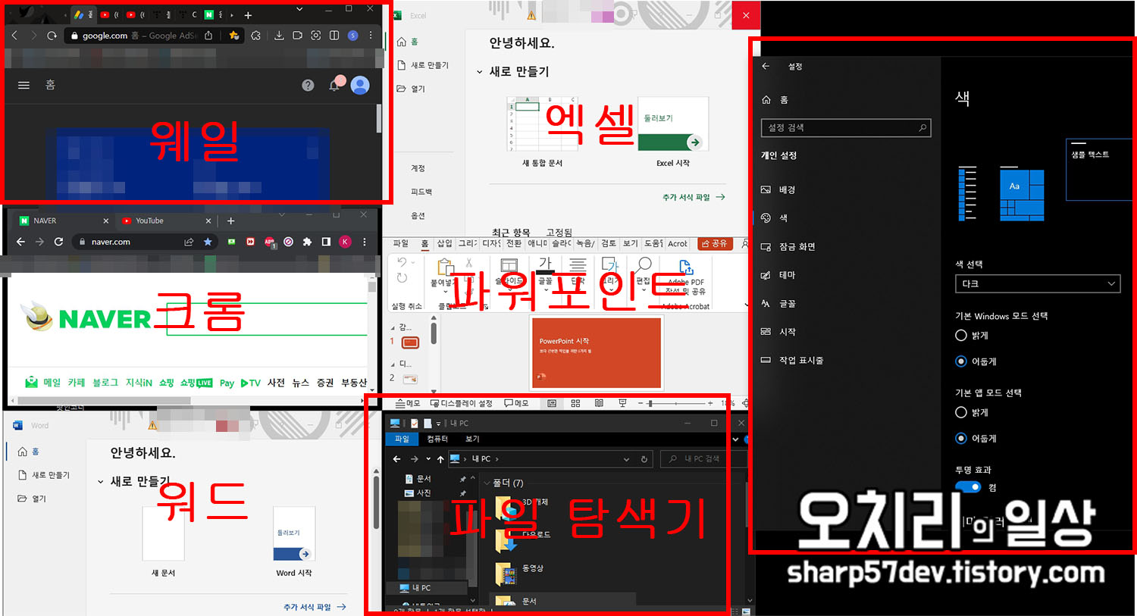
Task: Go back in the File Explorer window
Action: 397,459
